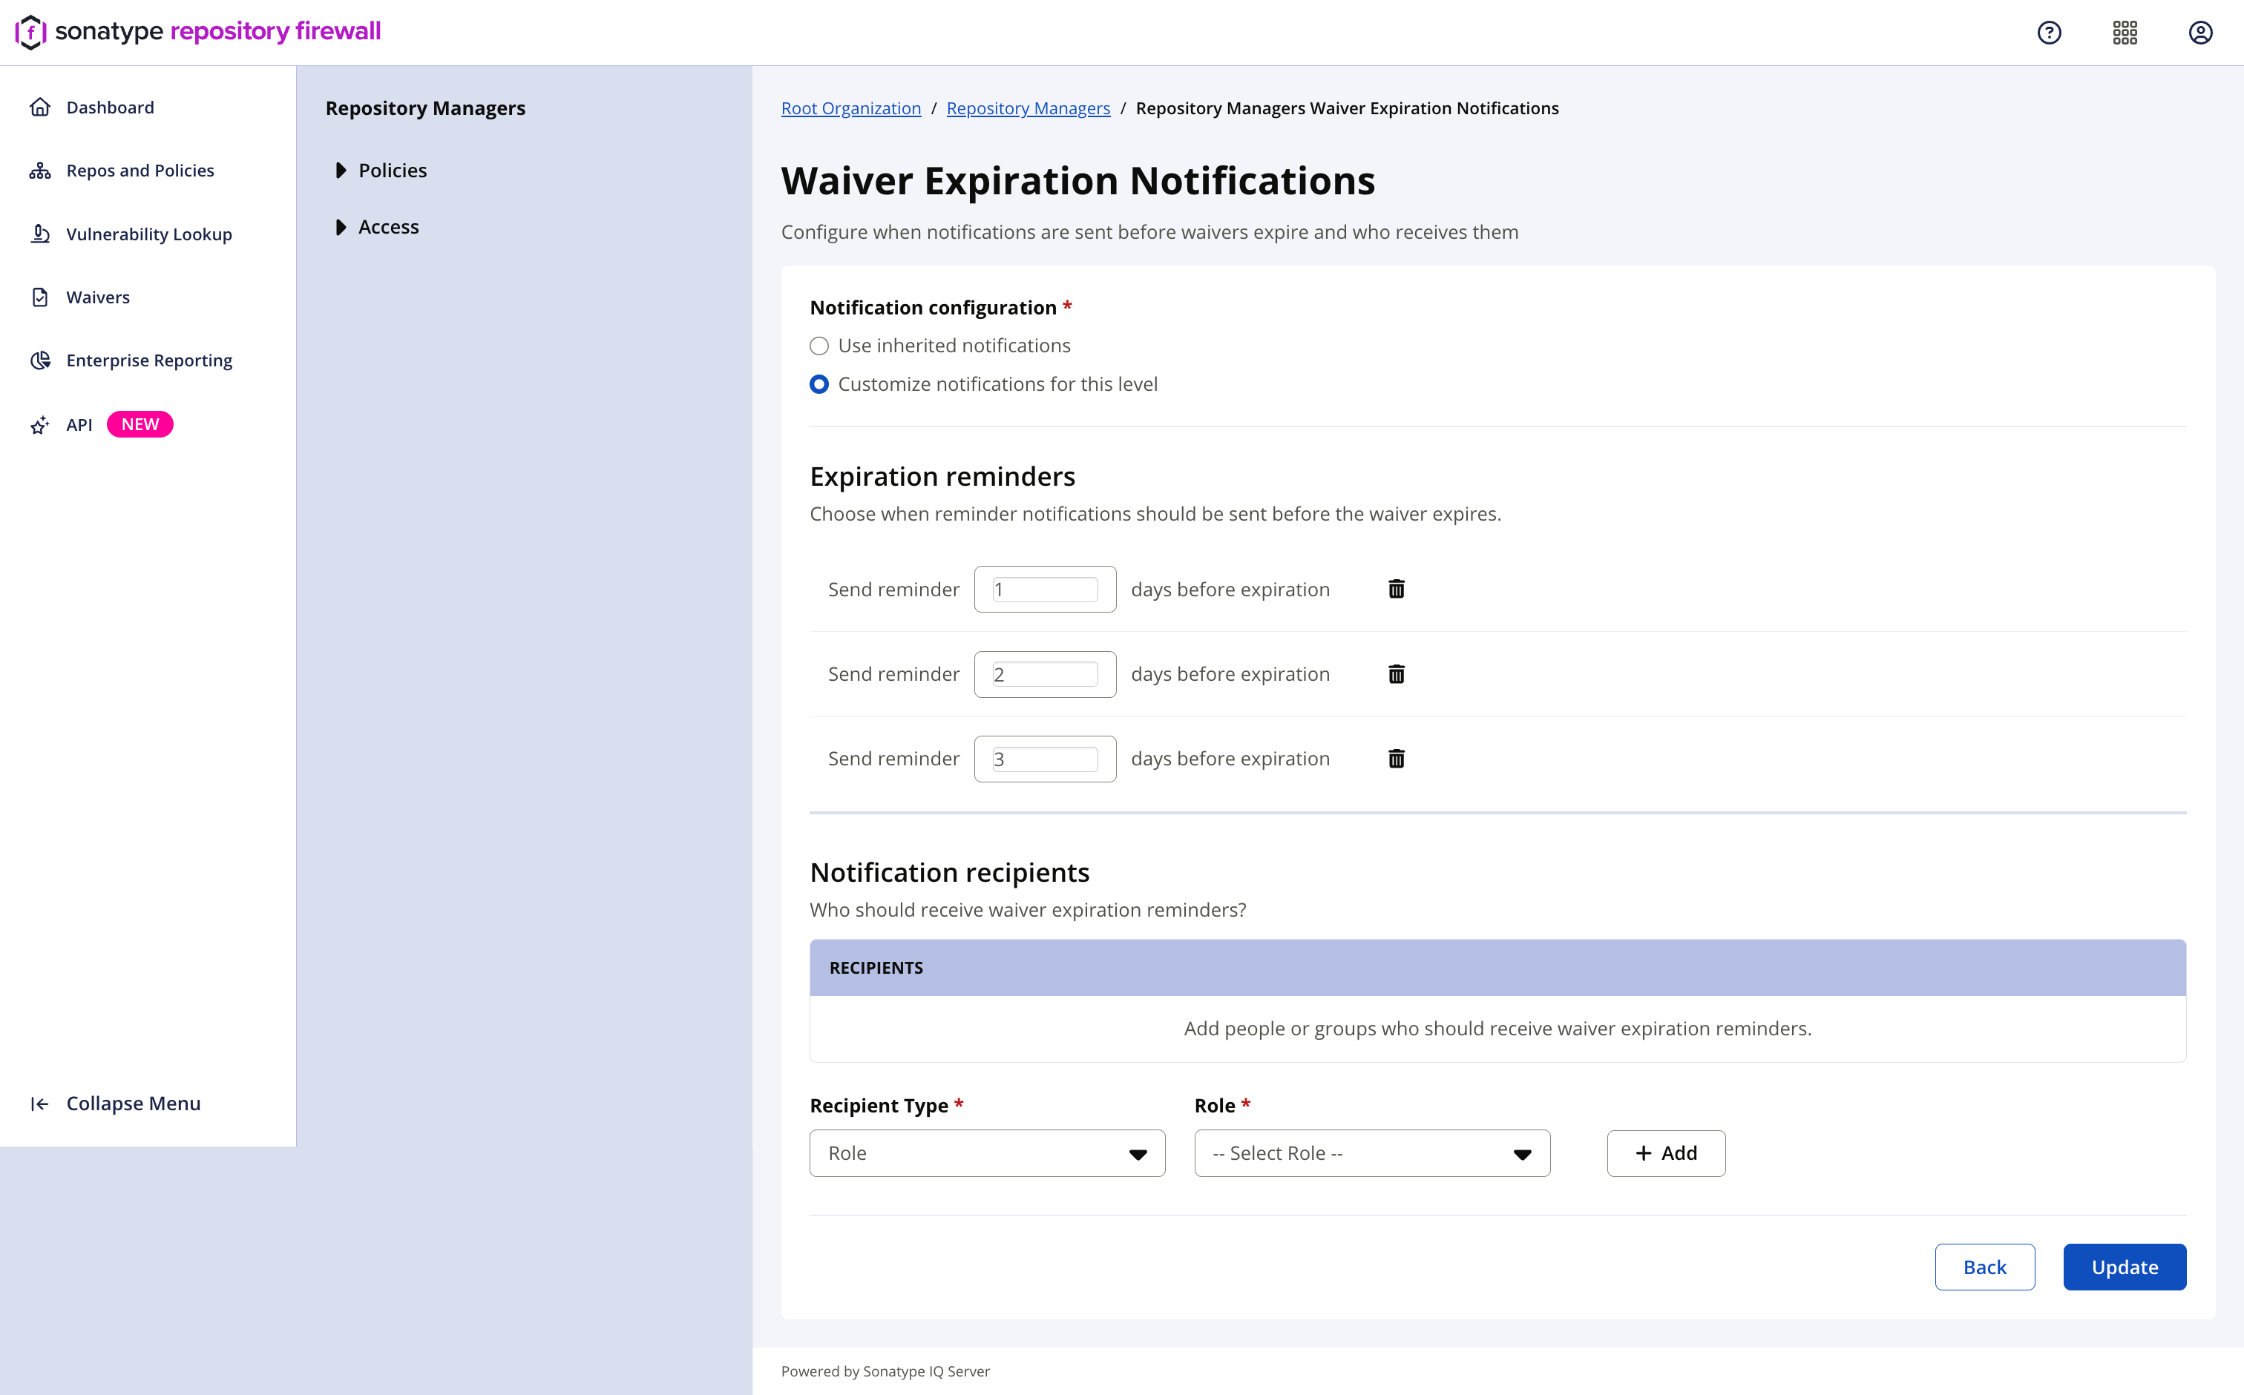
Task: Remove the 3-day reminder via trash icon
Action: 1397,759
